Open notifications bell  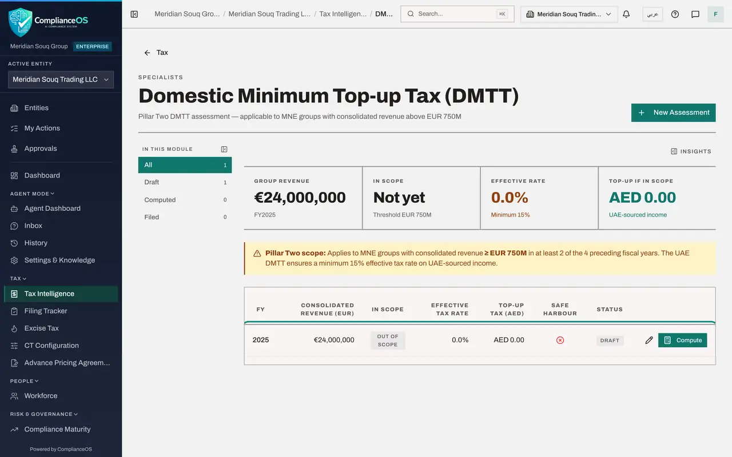626,14
